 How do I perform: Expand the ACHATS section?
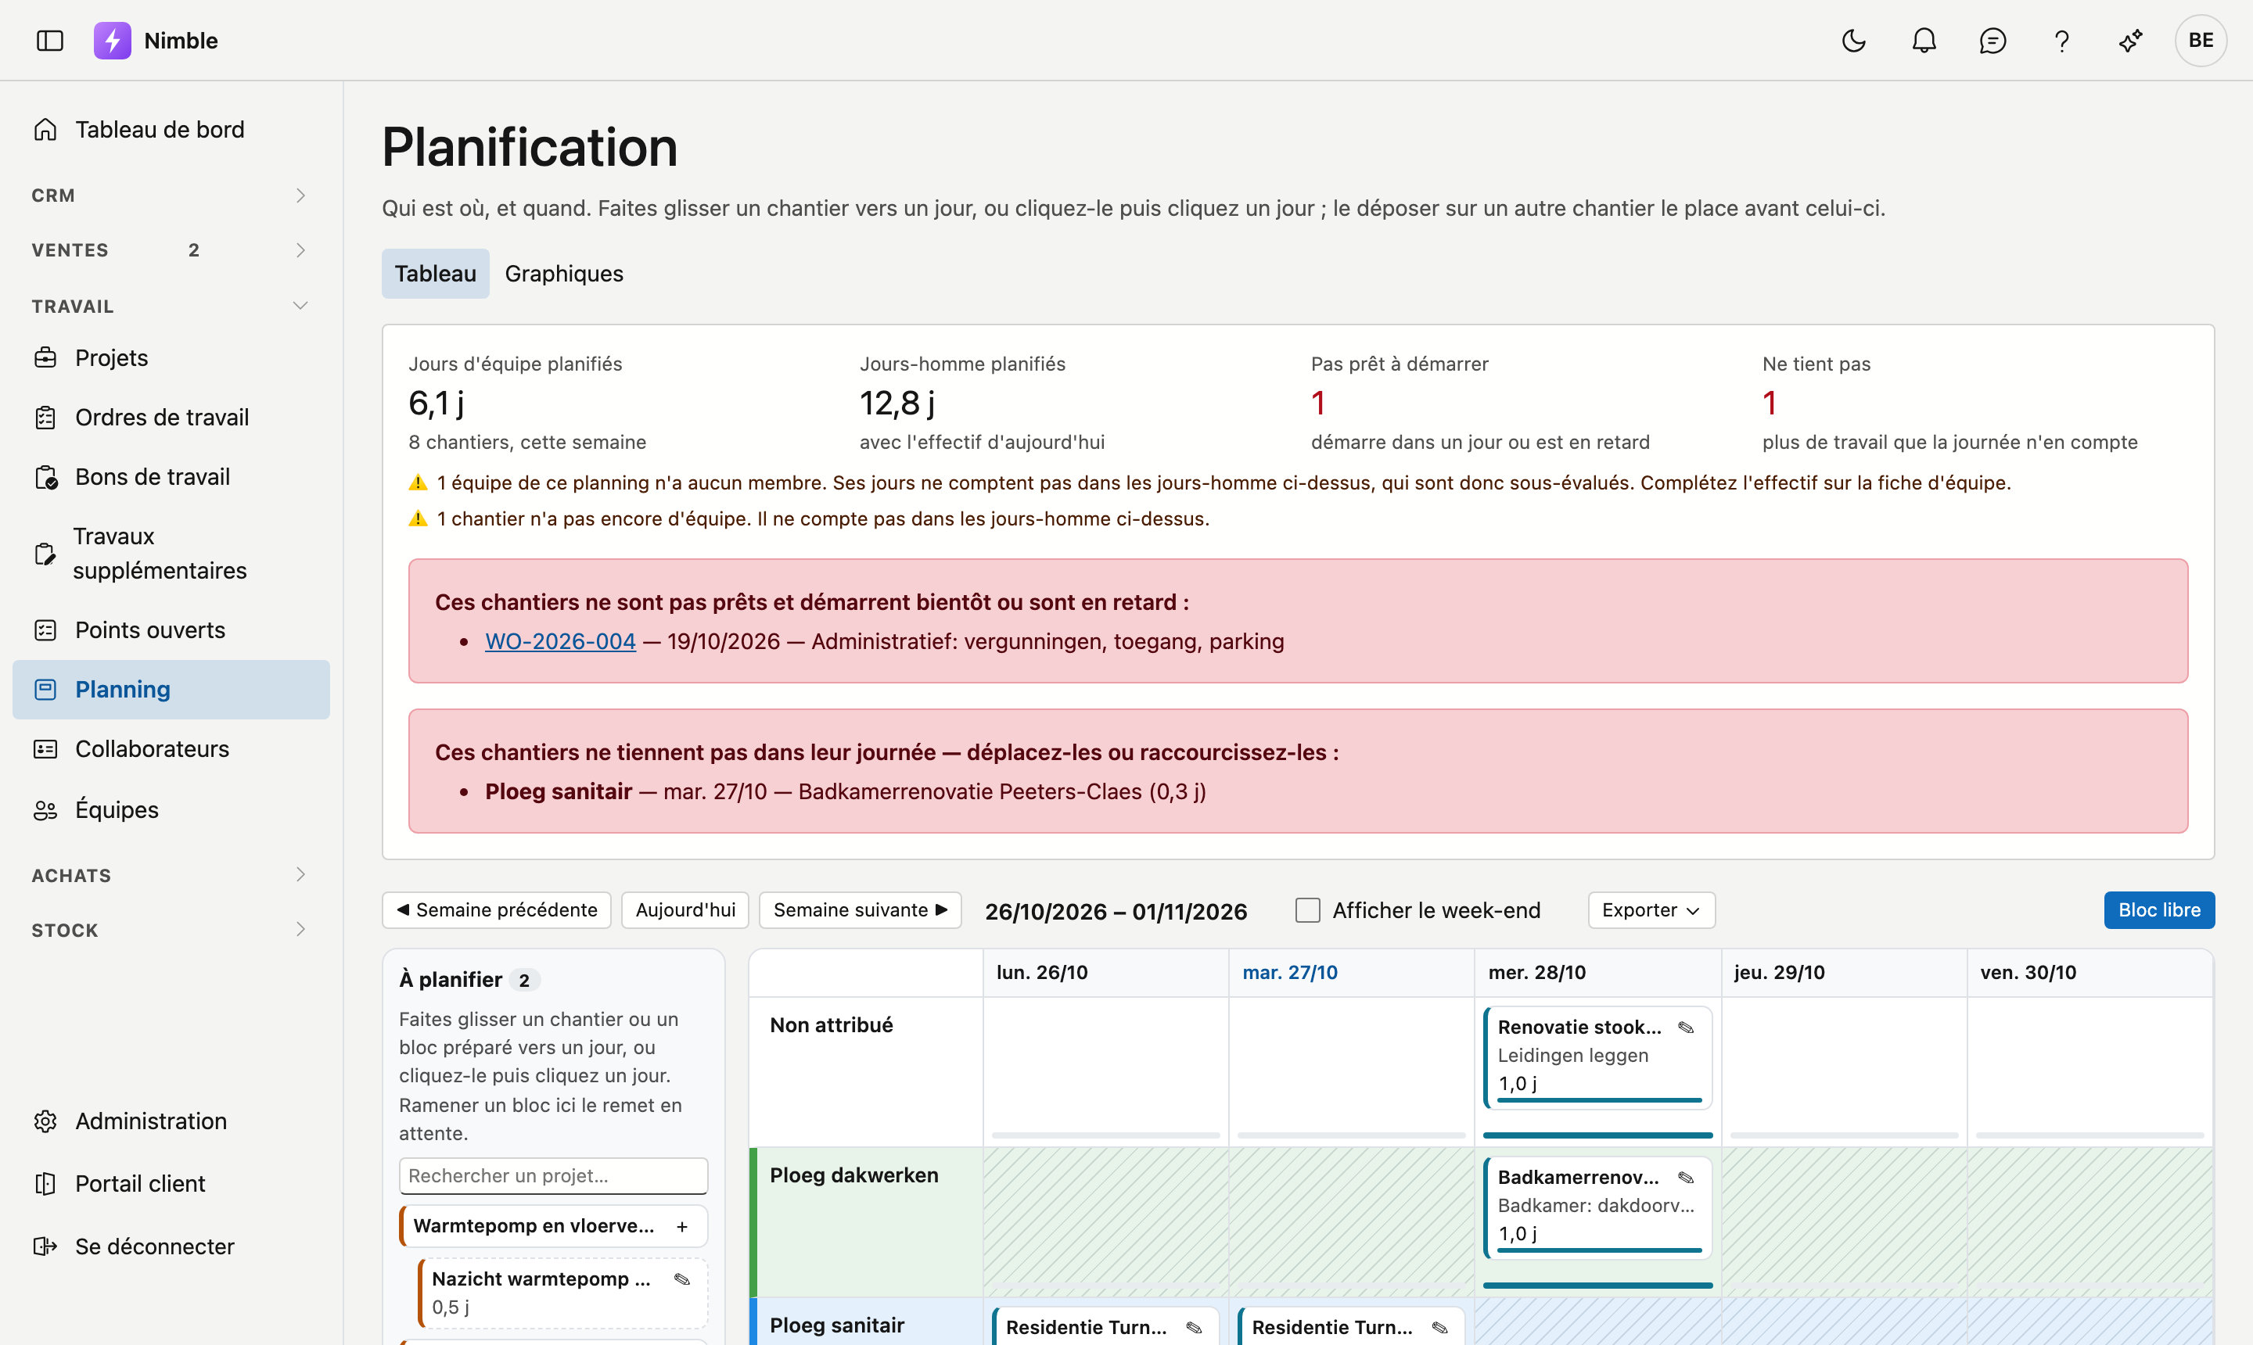click(171, 876)
